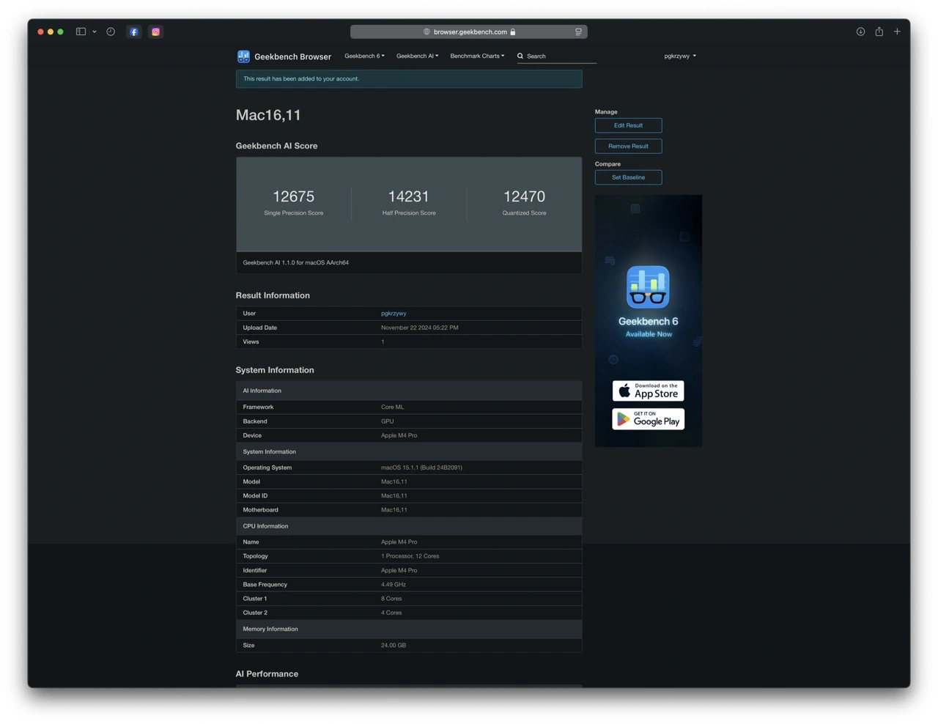
Task: Open the Facebook pinned tab
Action: pos(133,32)
